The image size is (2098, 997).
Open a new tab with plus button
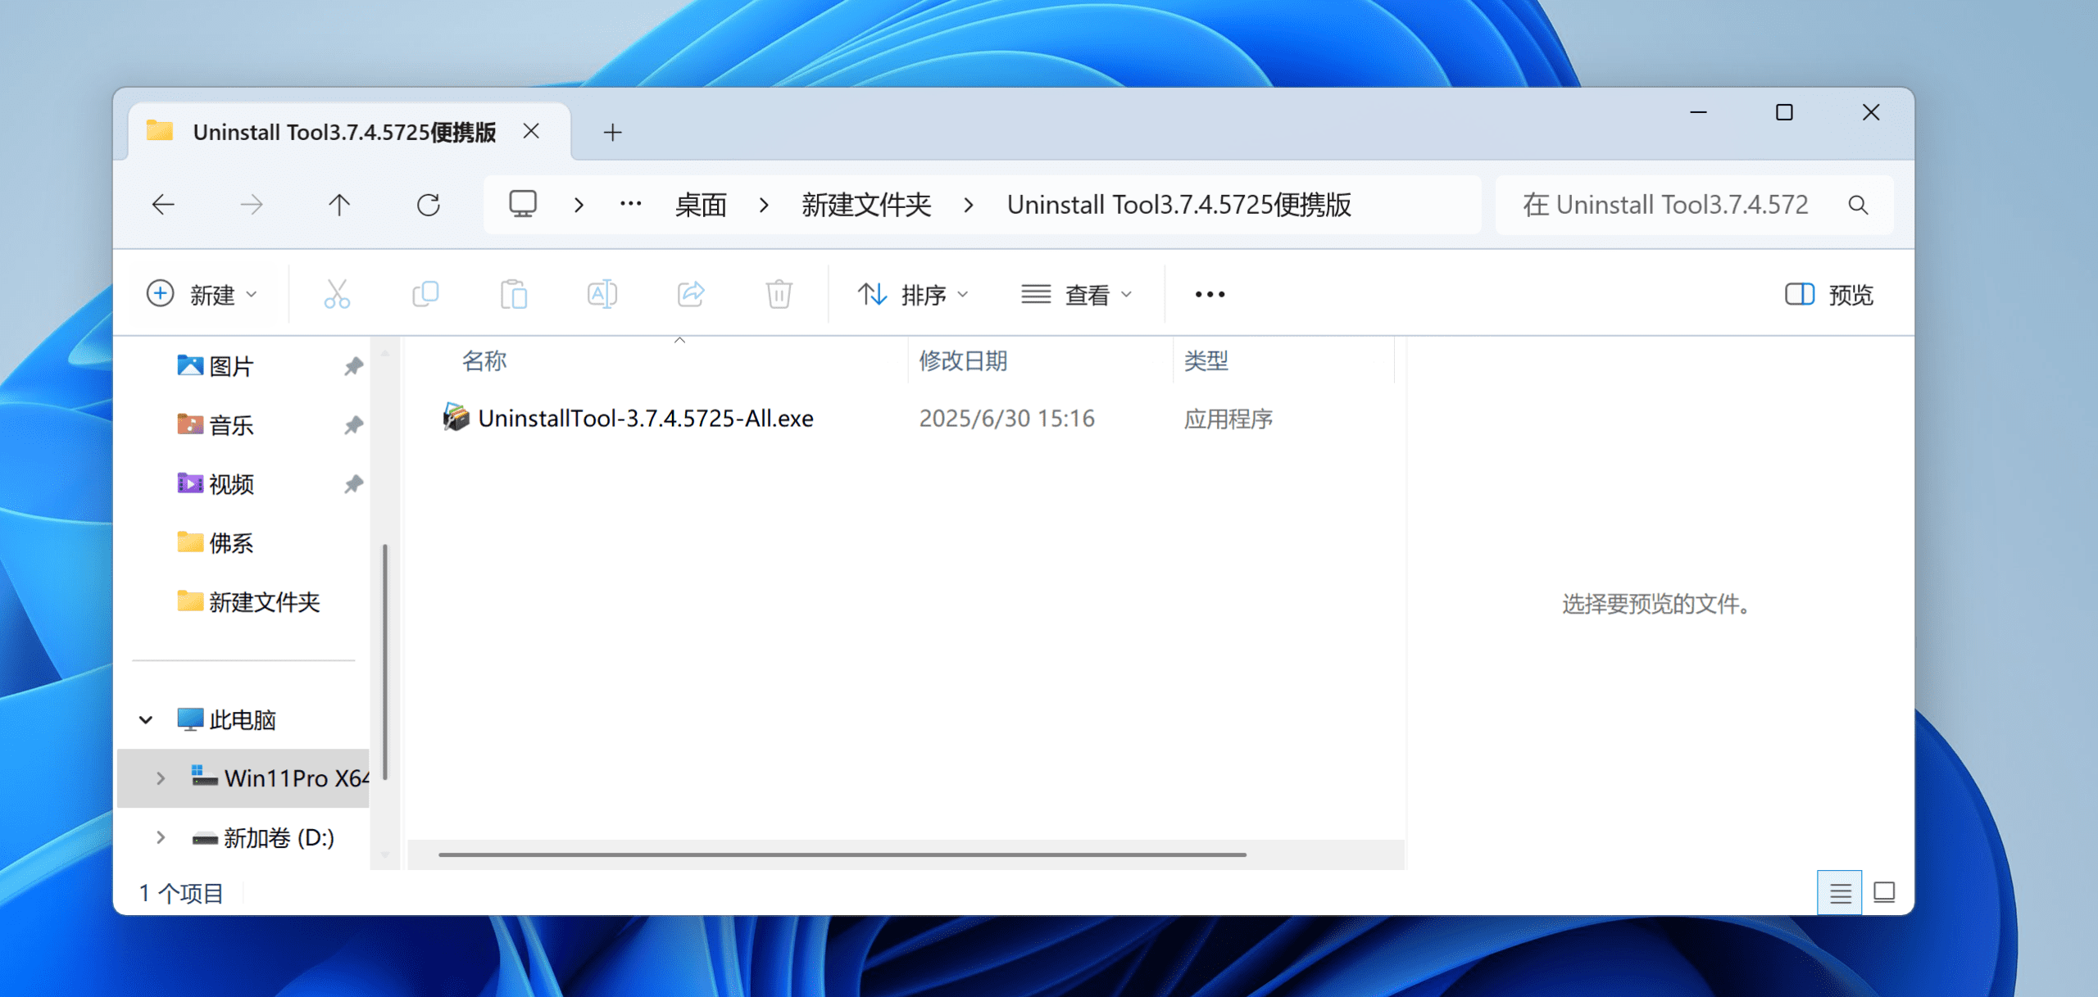[x=612, y=132]
